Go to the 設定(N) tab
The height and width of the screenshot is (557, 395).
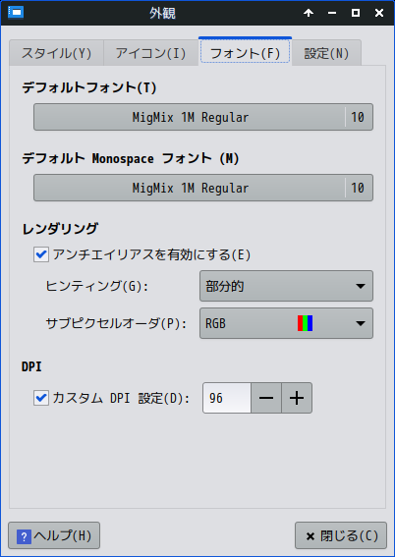pos(326,53)
